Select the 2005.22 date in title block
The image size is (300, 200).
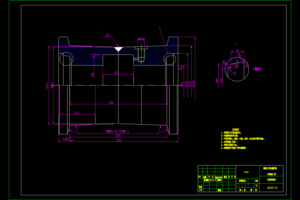pyautogui.click(x=212, y=180)
